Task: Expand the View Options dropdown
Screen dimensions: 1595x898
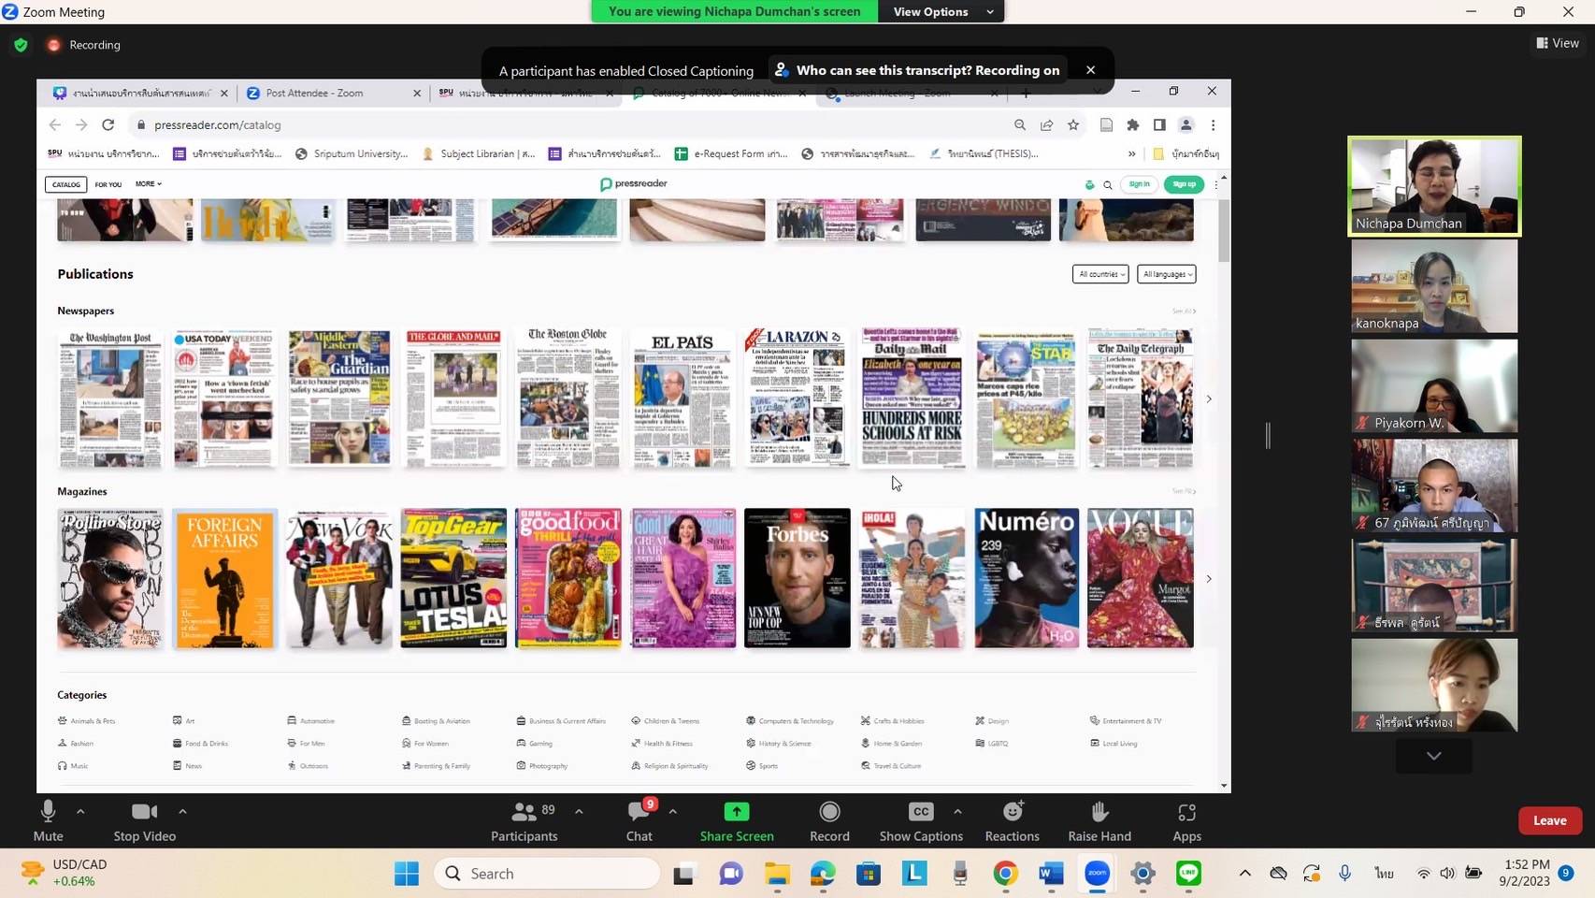Action: tap(941, 11)
